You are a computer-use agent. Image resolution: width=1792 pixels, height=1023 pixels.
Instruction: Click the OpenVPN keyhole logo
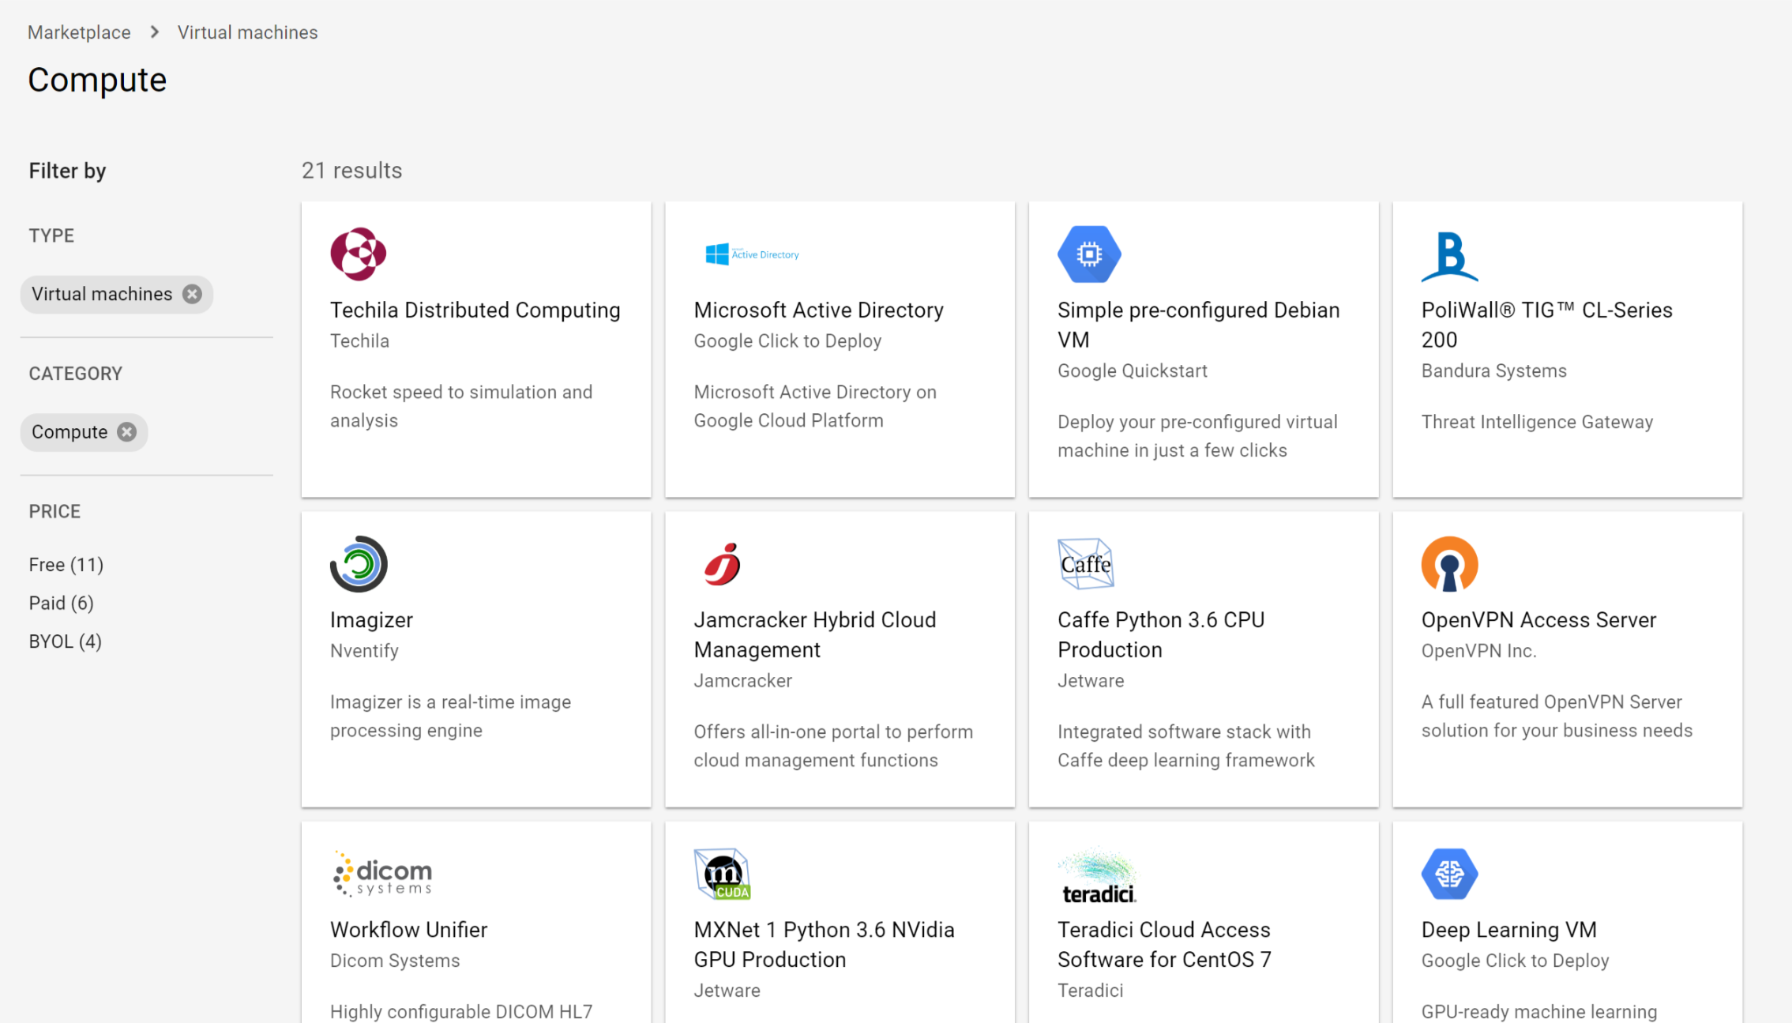pyautogui.click(x=1450, y=563)
